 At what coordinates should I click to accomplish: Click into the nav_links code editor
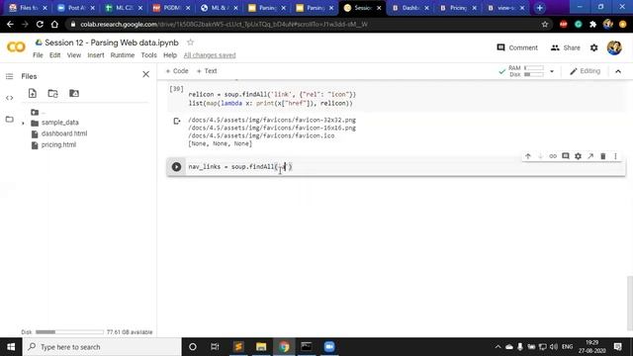tap(404, 167)
